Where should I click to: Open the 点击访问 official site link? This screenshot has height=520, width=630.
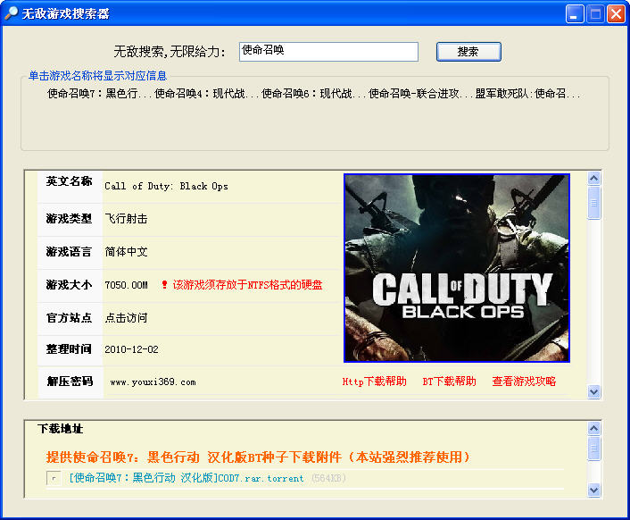126,318
